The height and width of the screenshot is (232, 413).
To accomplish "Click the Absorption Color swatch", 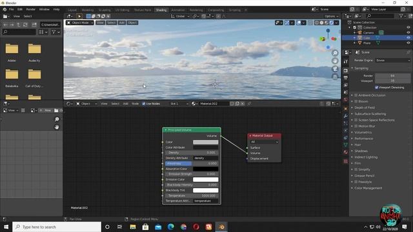I will click(x=205, y=169).
